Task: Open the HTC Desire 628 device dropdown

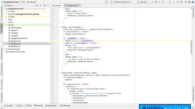Action: (x=122, y=2)
